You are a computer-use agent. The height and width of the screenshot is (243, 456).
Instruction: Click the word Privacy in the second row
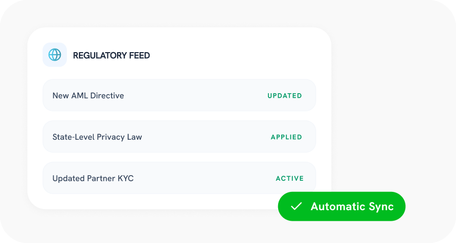(111, 137)
